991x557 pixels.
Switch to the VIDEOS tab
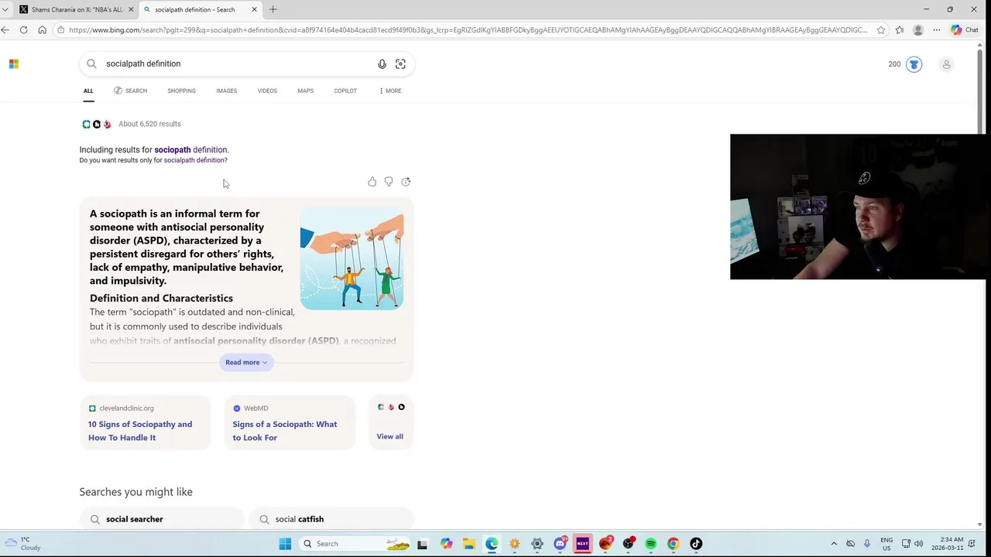[x=267, y=91]
